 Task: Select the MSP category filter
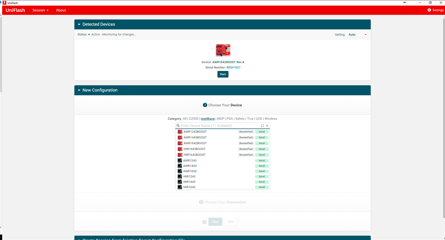(x=220, y=119)
